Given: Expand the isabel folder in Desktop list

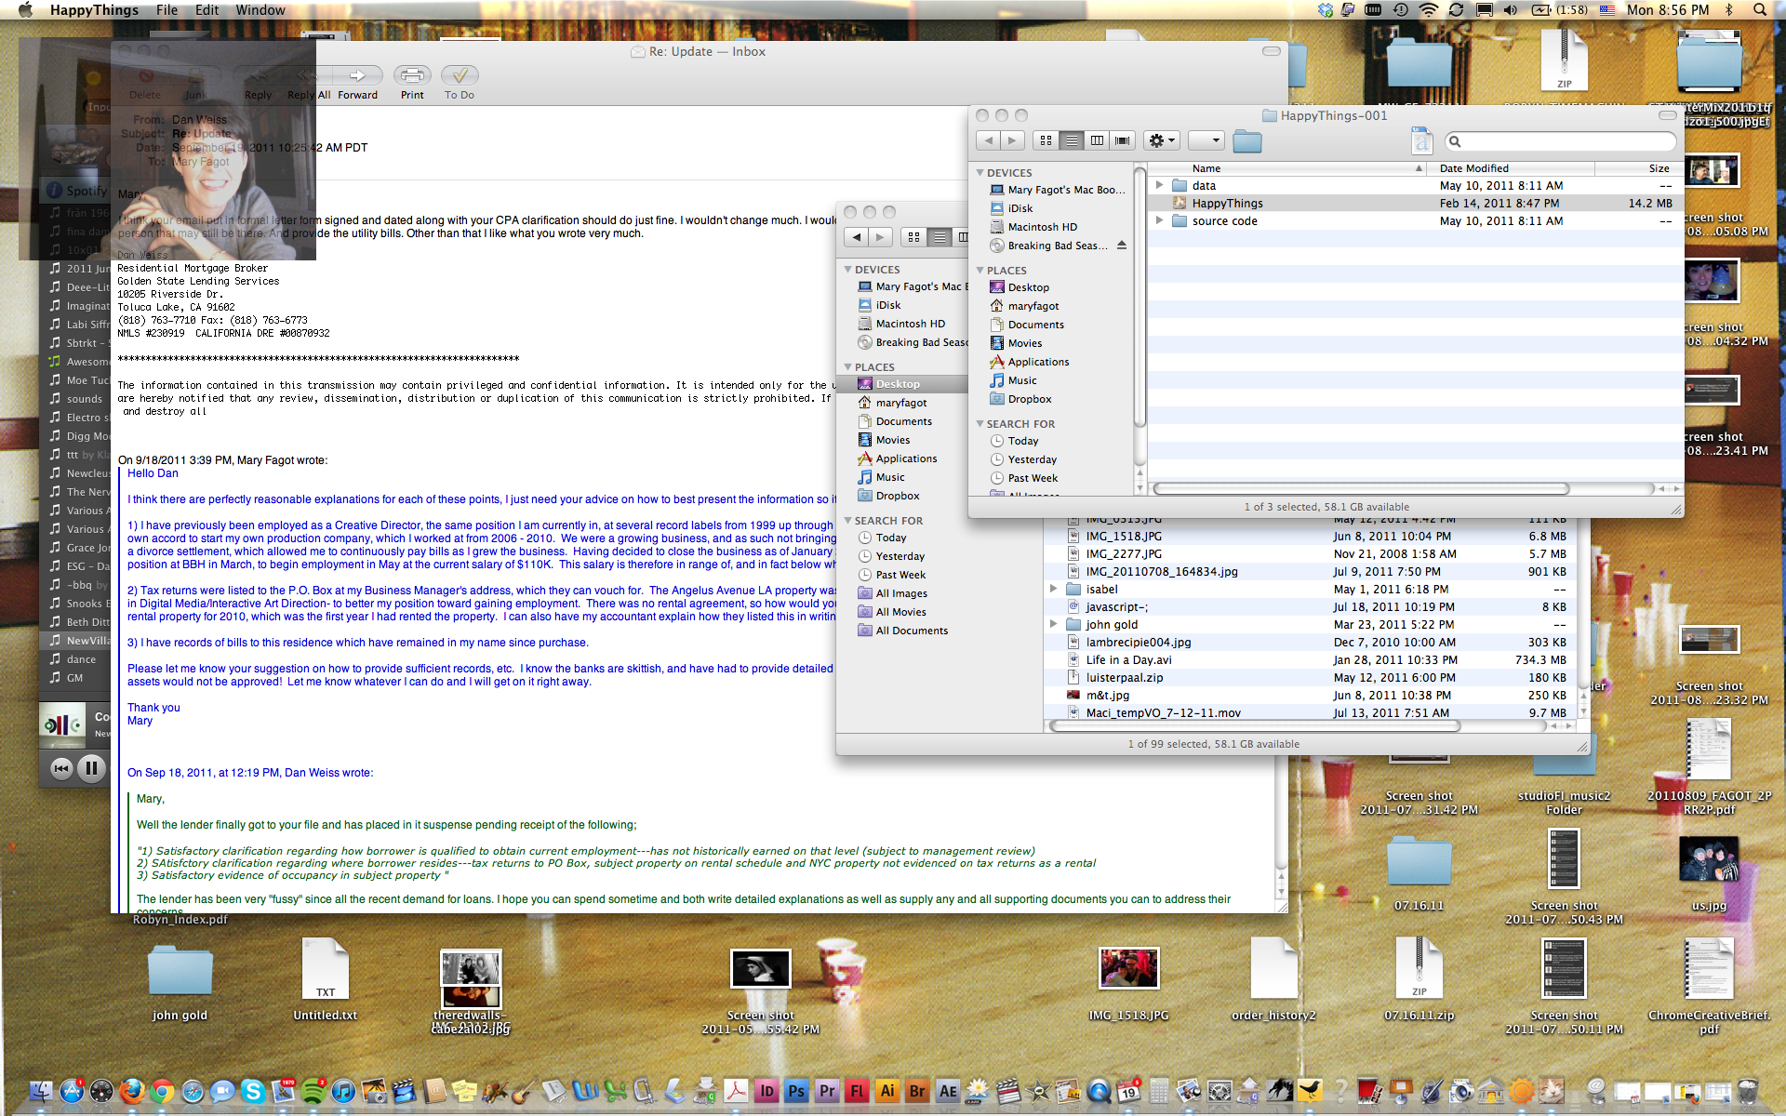Looking at the screenshot, I should pyautogui.click(x=1053, y=589).
